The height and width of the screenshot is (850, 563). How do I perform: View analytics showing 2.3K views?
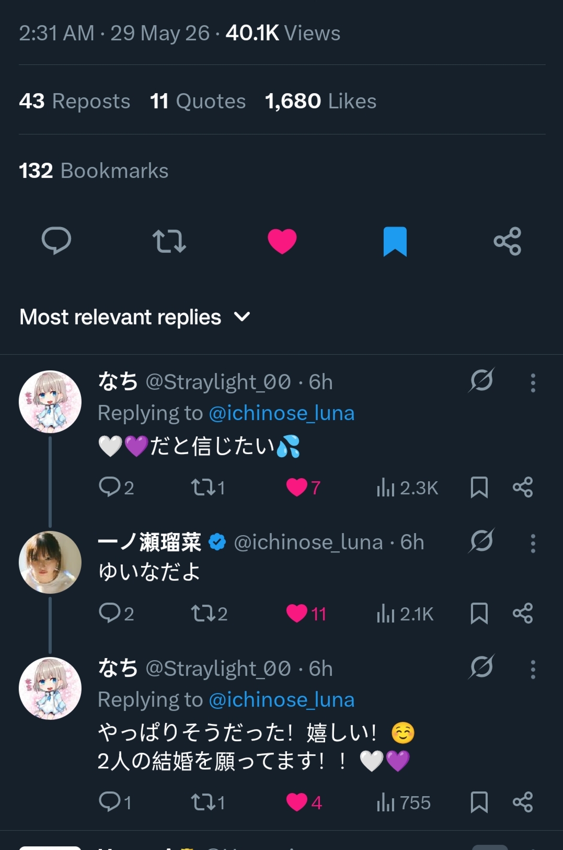pyautogui.click(x=407, y=488)
